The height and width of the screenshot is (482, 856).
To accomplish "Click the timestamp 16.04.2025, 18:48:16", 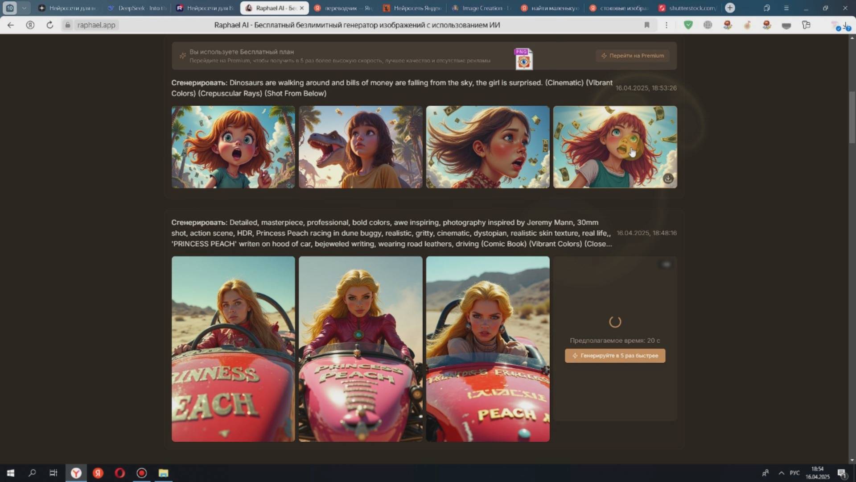I will [646, 233].
